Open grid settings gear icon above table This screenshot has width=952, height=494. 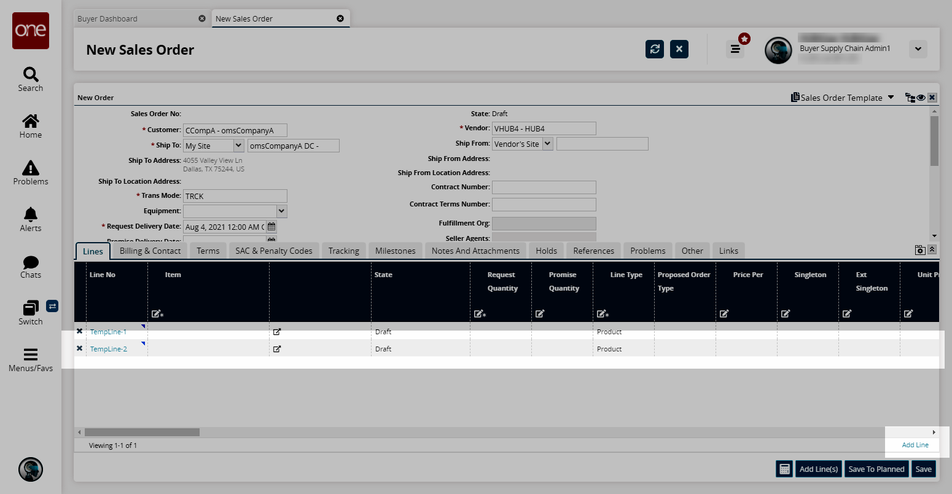(x=919, y=250)
